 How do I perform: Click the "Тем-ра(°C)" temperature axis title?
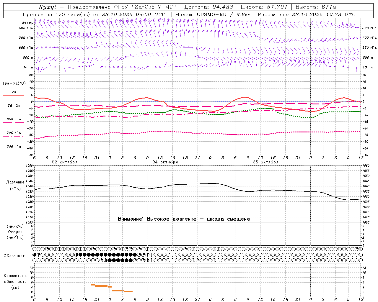tap(14, 83)
